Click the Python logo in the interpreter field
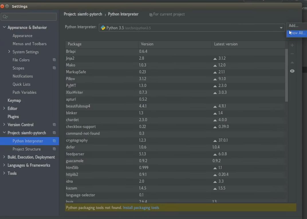 [103, 28]
